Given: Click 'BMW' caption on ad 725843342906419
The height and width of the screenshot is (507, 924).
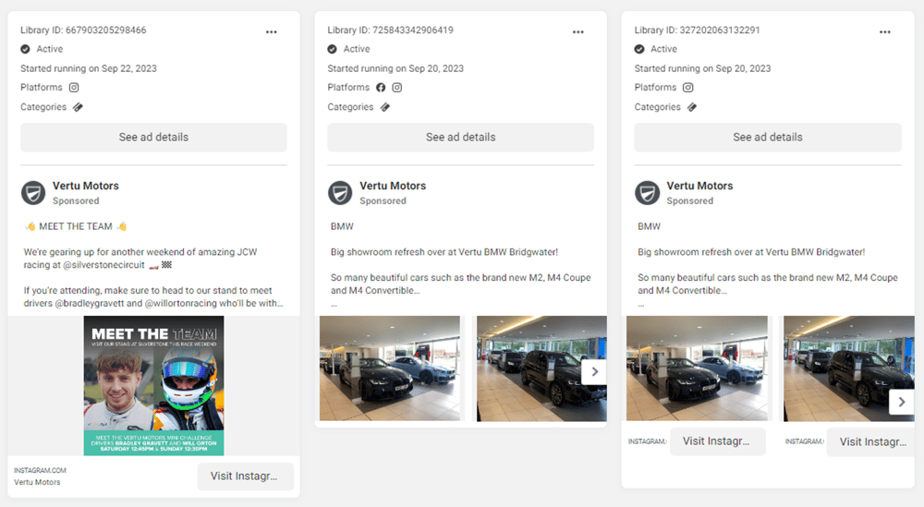Looking at the screenshot, I should pos(343,226).
